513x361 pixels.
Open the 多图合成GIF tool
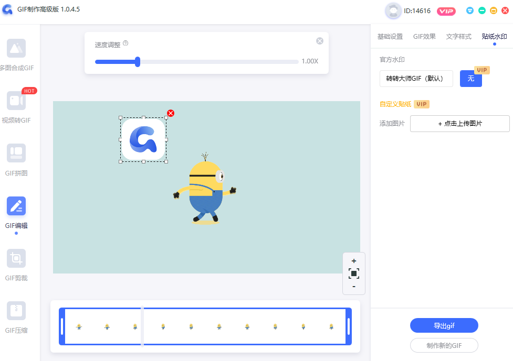[x=16, y=55]
